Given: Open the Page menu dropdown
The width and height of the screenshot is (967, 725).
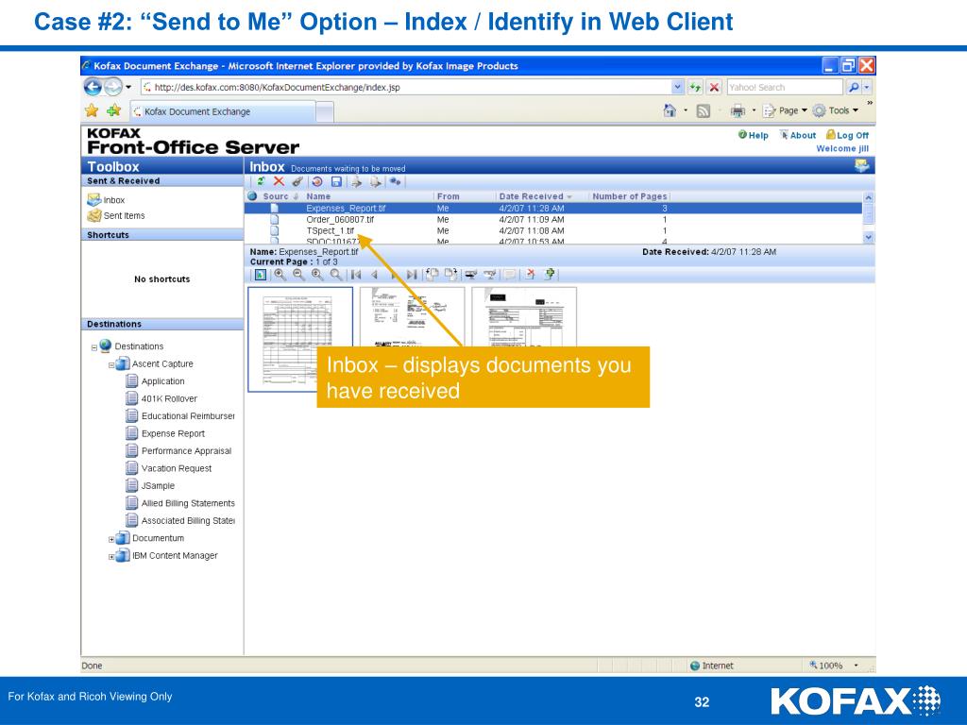Looking at the screenshot, I should 785,110.
